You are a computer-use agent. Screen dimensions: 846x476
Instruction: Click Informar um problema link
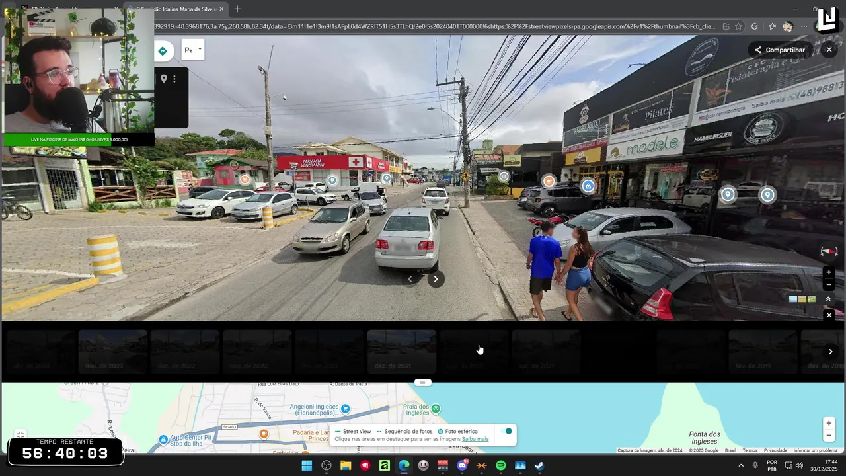(815, 450)
